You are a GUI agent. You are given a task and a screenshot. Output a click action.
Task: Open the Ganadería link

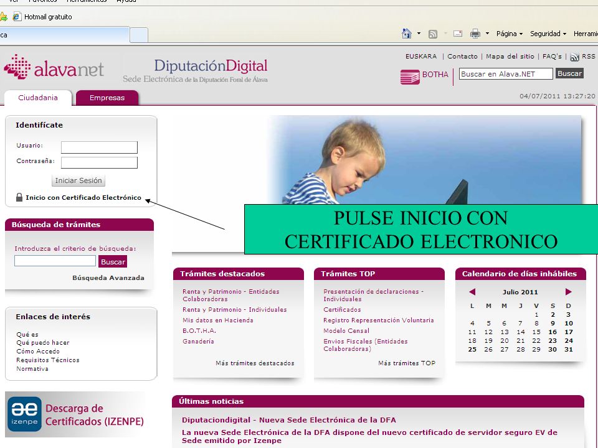point(198,342)
